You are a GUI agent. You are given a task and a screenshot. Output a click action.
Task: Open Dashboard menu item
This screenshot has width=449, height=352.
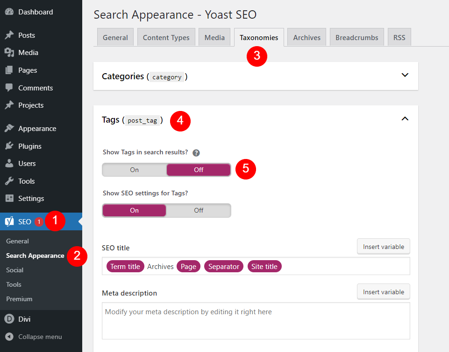(36, 12)
